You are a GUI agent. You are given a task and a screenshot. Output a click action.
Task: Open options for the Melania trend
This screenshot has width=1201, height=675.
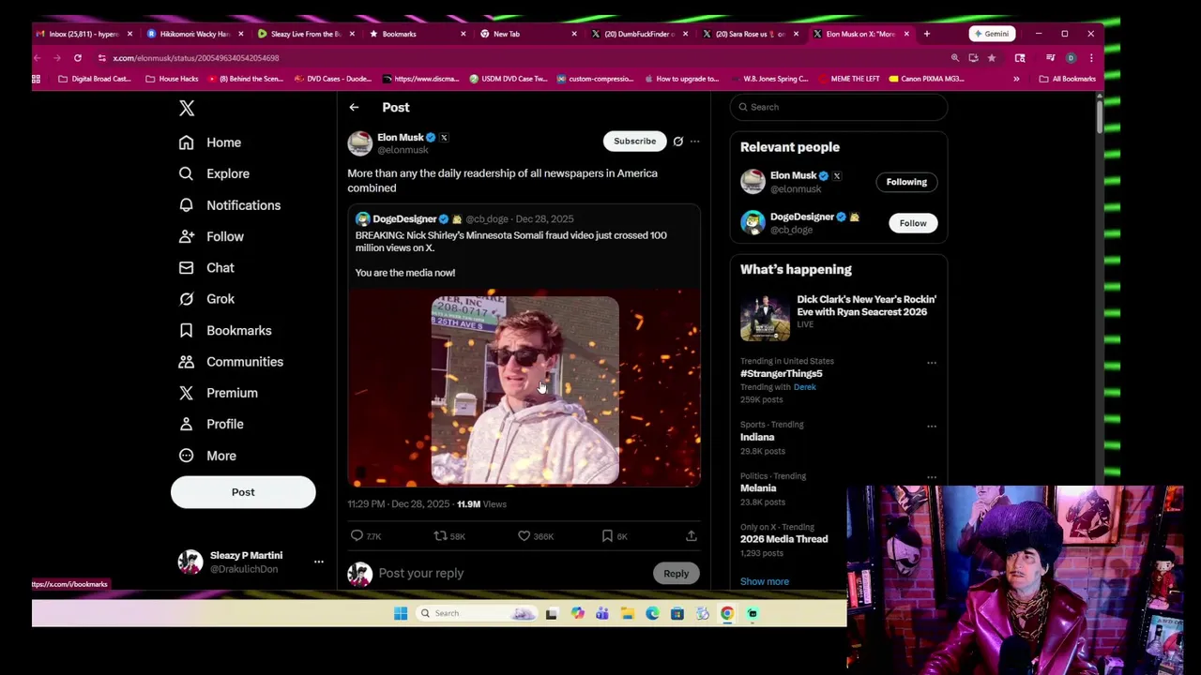pyautogui.click(x=932, y=477)
